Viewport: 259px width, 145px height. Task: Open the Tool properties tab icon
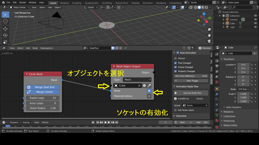(x=217, y=54)
